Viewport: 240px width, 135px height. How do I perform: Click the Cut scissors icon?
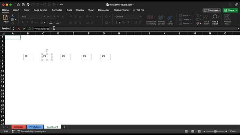pos(13,16)
